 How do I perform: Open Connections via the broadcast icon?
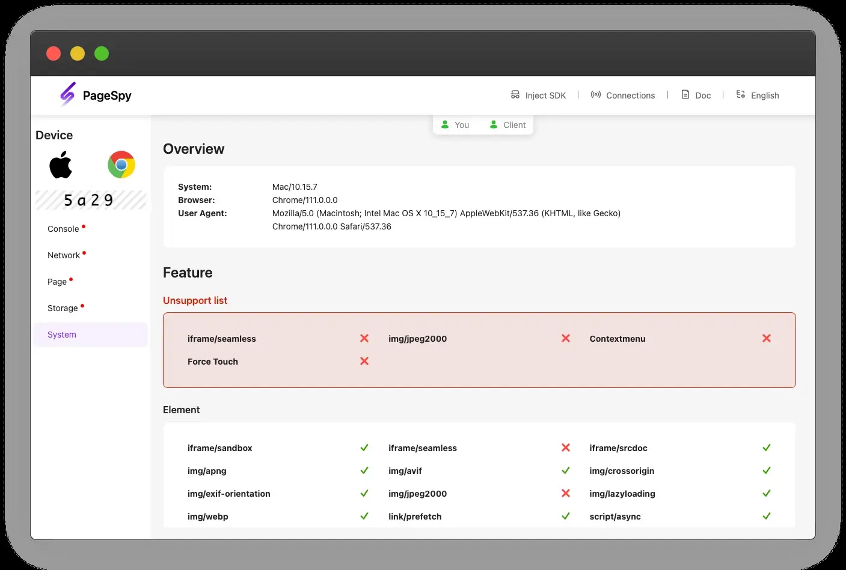click(596, 95)
